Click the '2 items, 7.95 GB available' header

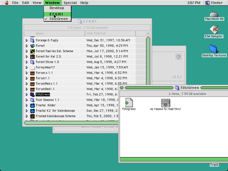pos(187,94)
